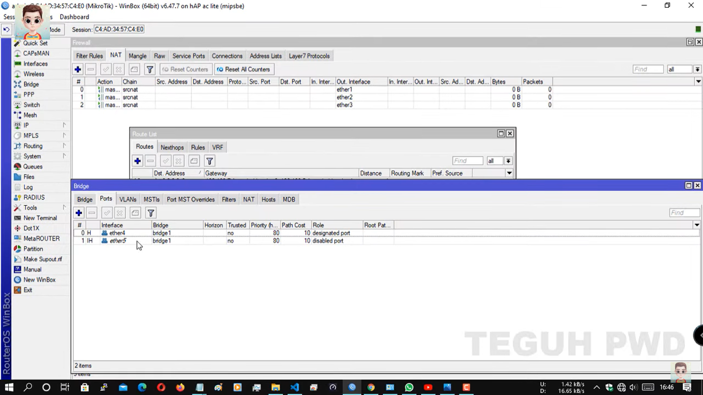Open Wireless in sidebar menu

(x=33, y=74)
